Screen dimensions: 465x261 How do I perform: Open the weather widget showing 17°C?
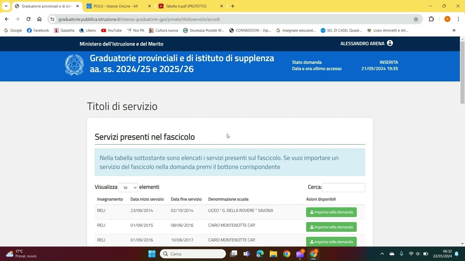tap(22, 254)
